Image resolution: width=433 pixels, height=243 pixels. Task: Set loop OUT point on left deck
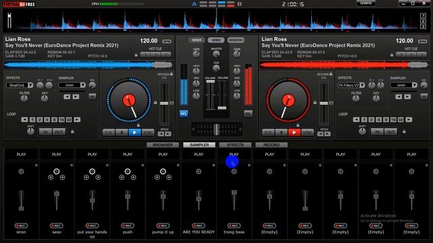(x=59, y=132)
